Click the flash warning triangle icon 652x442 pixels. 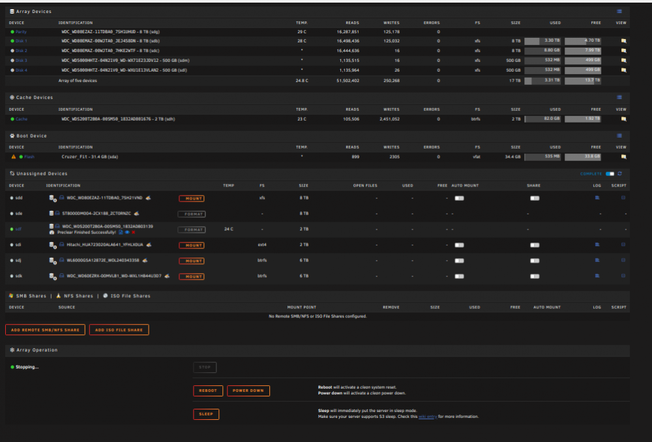click(x=13, y=156)
